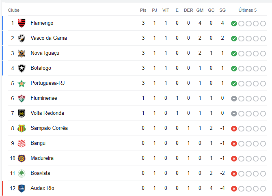The height and width of the screenshot is (196, 272).
Task: Click the Flamengo club crest
Action: point(22,23)
